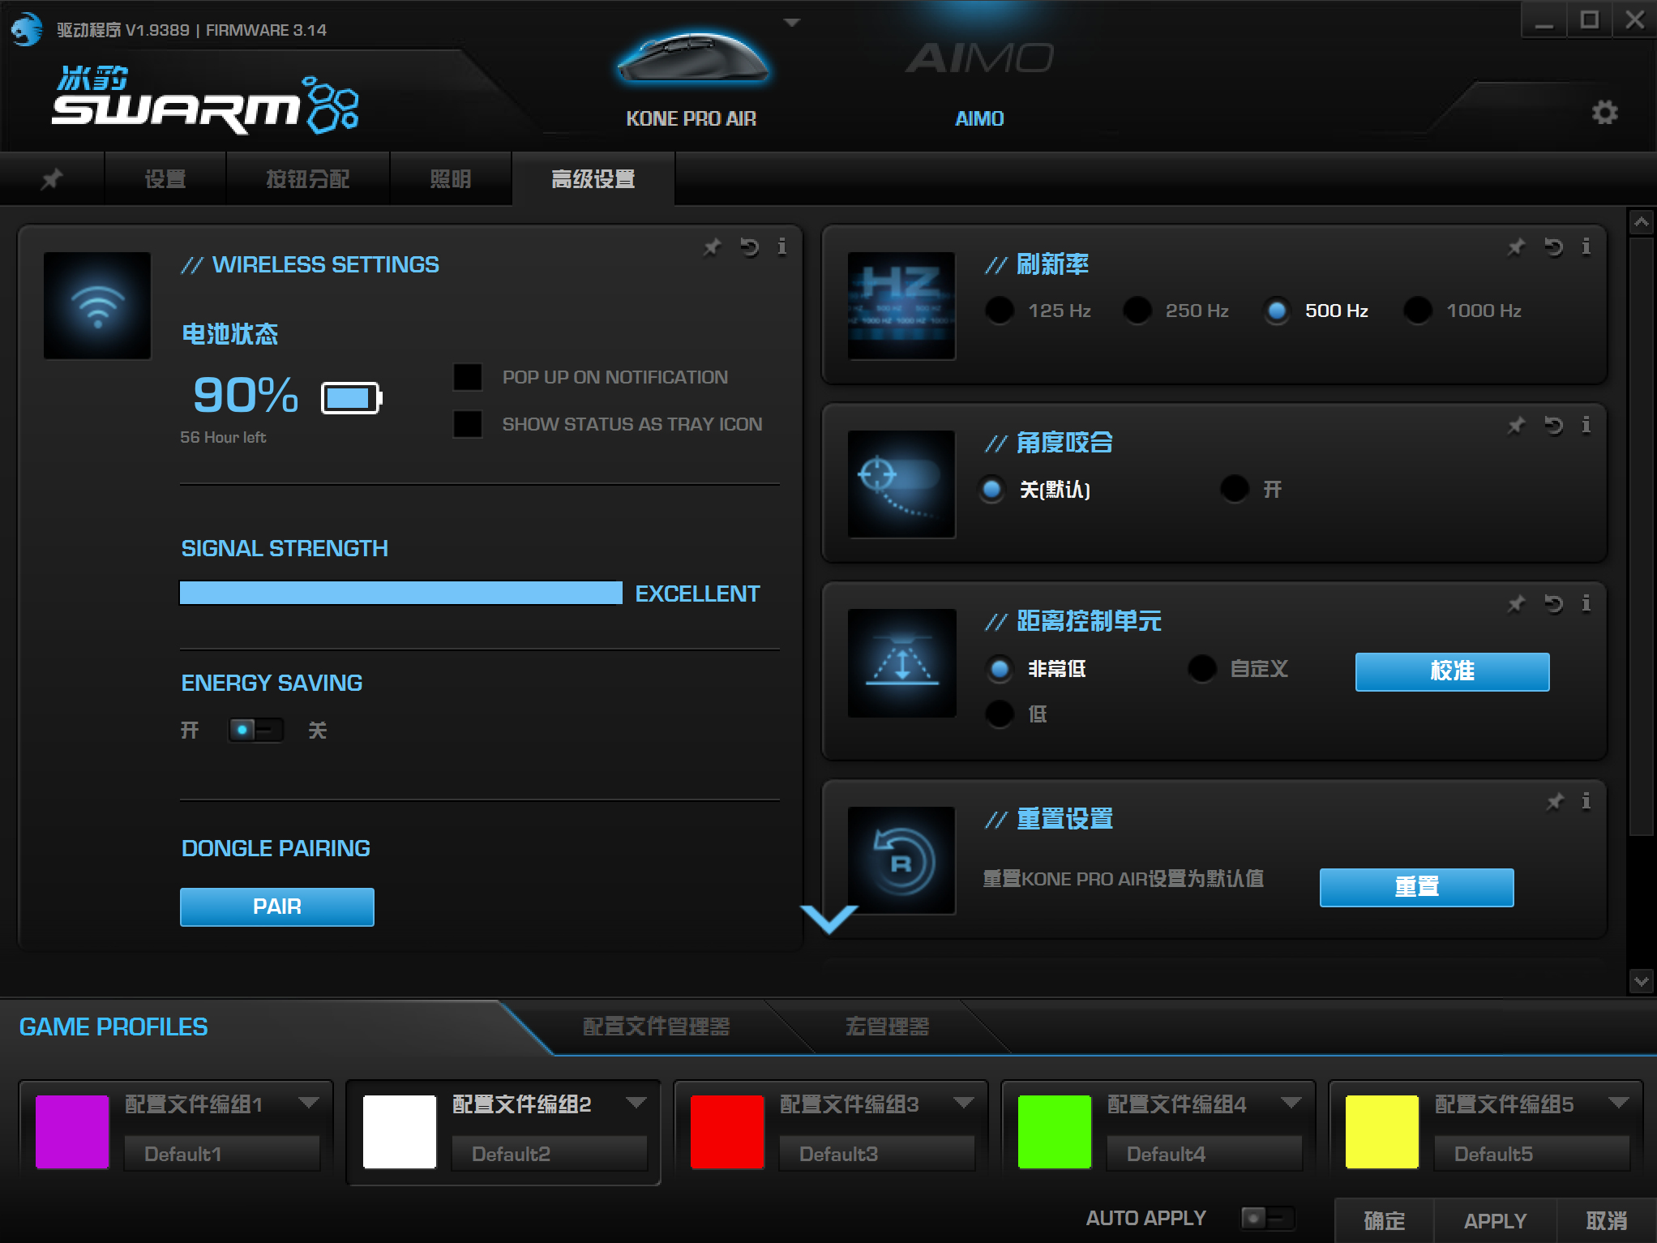Pin the 角度咬合 panel
The image size is (1657, 1243).
[1516, 425]
